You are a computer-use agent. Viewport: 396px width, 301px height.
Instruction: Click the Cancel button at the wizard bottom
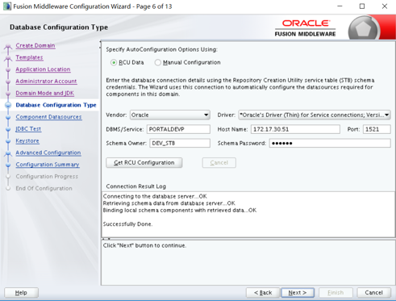pyautogui.click(x=373, y=292)
